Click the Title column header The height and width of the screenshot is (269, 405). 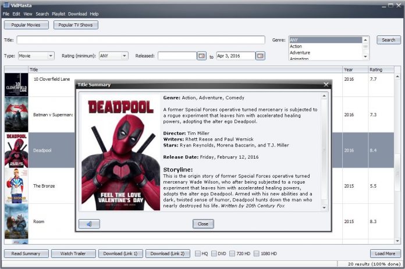185,70
